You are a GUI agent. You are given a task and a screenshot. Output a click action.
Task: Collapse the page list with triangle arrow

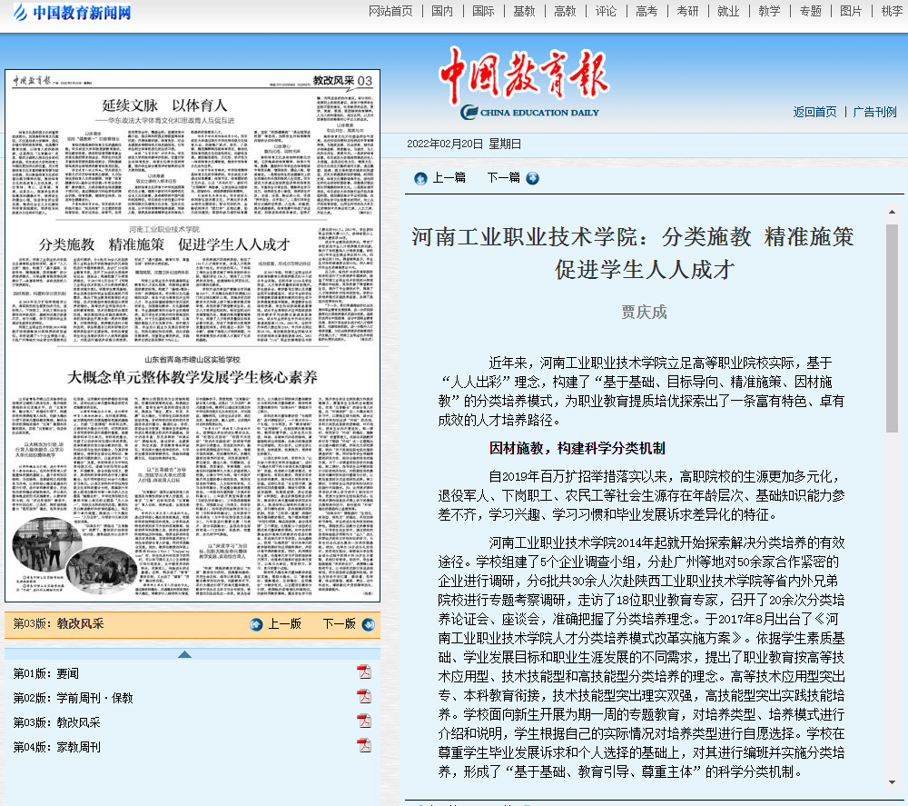click(x=184, y=654)
